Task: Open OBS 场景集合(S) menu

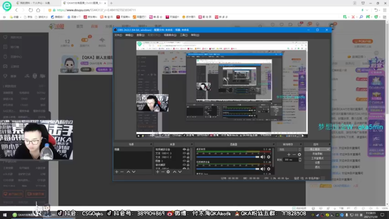Action: click(x=170, y=35)
